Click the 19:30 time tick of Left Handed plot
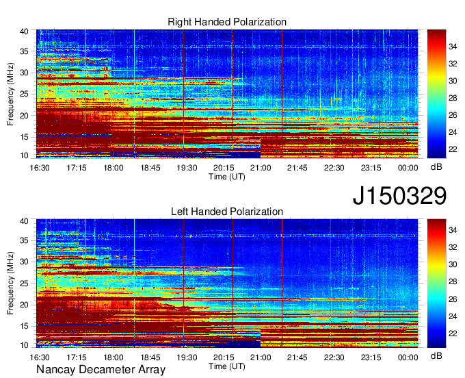The image size is (465, 378). click(187, 357)
